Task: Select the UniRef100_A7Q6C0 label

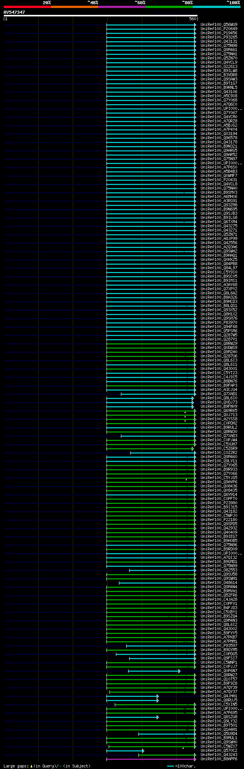Action: (219, 104)
